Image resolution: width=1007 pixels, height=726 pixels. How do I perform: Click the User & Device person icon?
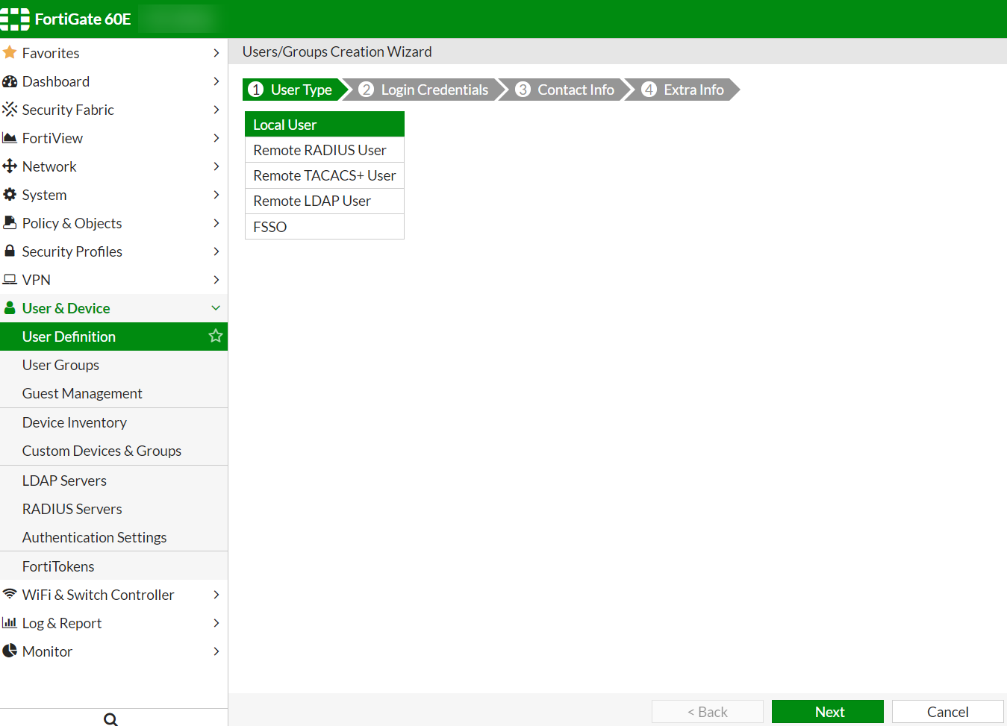(10, 307)
